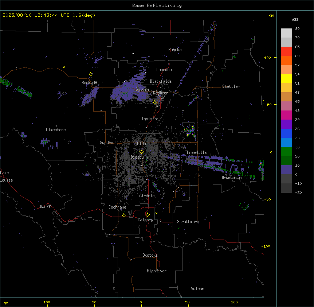Click the Innisfail town label
This screenshot has width=314, height=307.
[152, 119]
